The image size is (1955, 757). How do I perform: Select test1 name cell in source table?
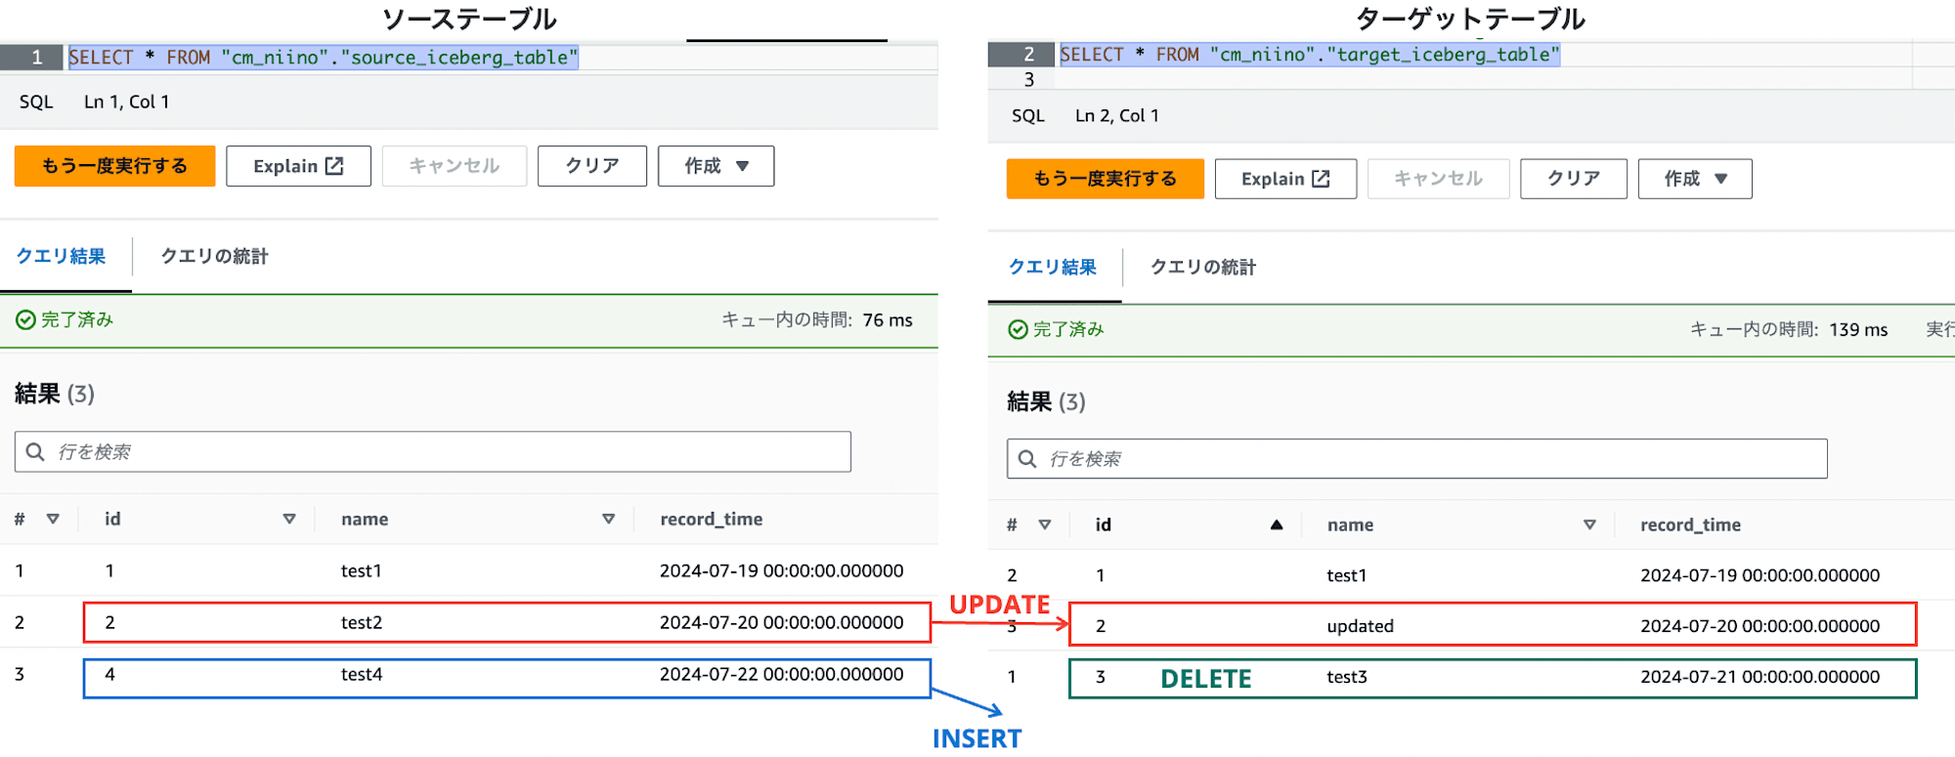point(361,570)
